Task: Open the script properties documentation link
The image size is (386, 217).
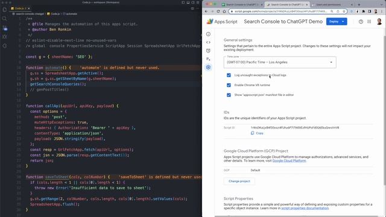Action: [305, 208]
